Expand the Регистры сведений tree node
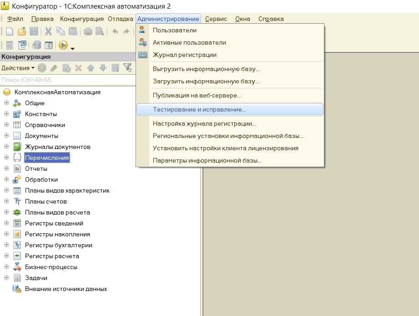Screen dimensions: 419x316 point(7,223)
